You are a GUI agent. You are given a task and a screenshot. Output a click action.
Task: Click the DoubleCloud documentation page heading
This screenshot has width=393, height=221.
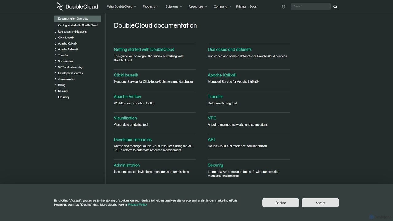point(155,25)
